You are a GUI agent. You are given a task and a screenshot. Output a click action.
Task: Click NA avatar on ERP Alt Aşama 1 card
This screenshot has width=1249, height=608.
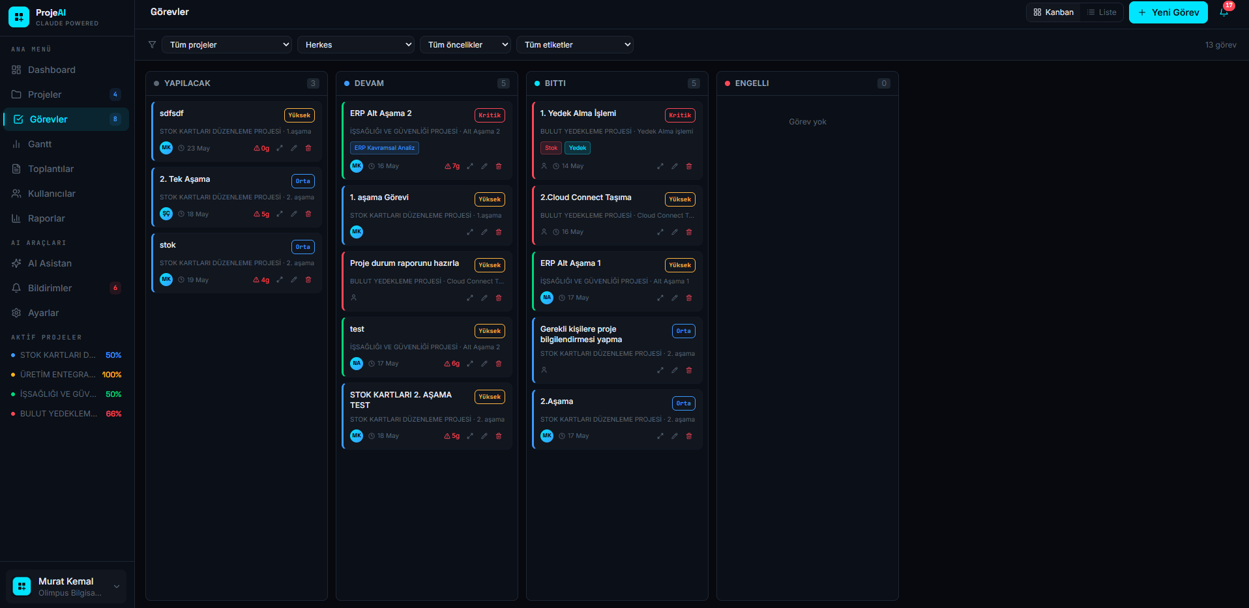pyautogui.click(x=547, y=298)
